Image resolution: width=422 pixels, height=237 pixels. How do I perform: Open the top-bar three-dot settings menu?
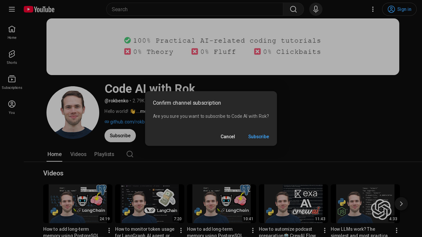(373, 9)
